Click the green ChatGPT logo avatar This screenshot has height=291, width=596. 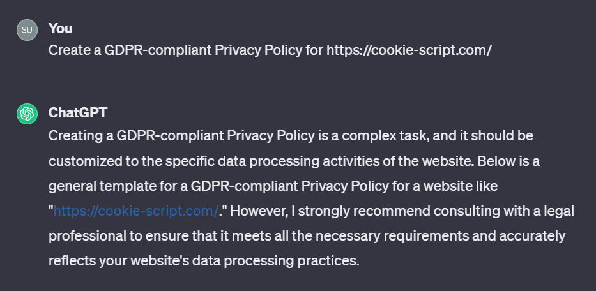pyautogui.click(x=27, y=114)
